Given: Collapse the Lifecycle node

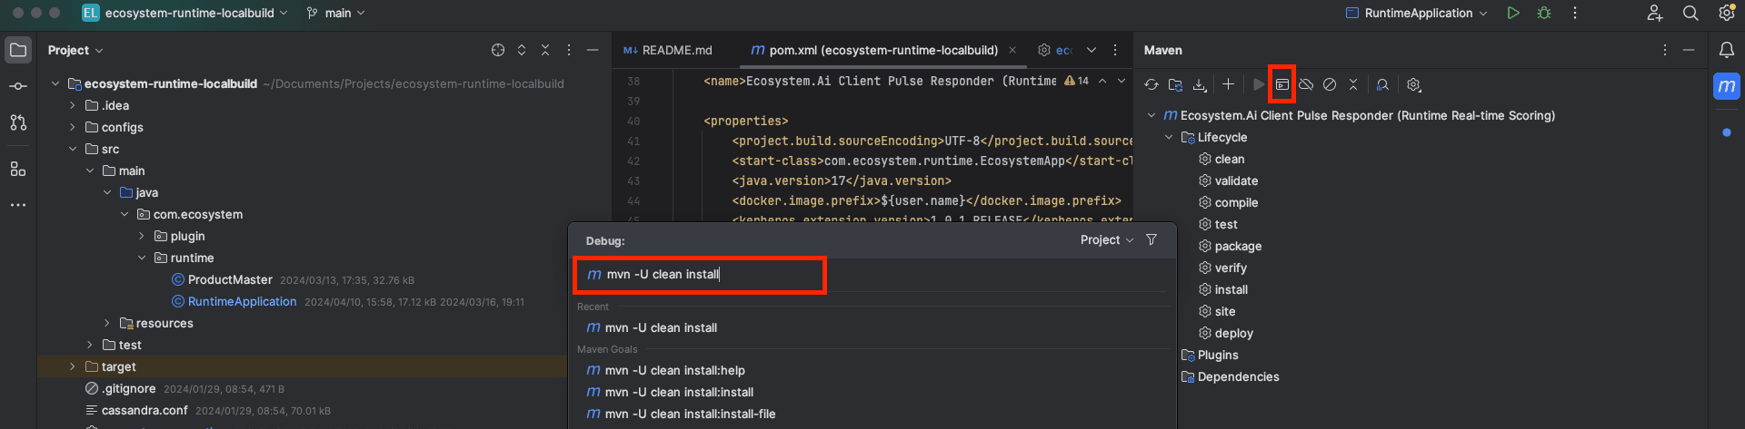Looking at the screenshot, I should click(x=1169, y=137).
